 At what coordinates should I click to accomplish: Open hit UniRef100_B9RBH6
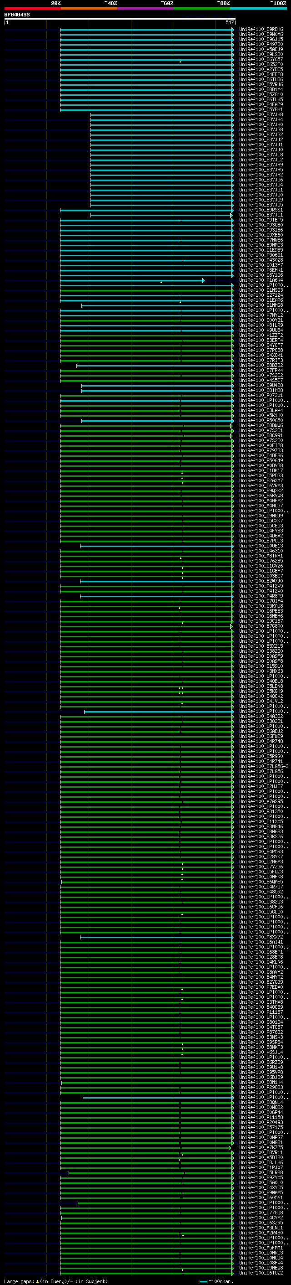pos(261,30)
